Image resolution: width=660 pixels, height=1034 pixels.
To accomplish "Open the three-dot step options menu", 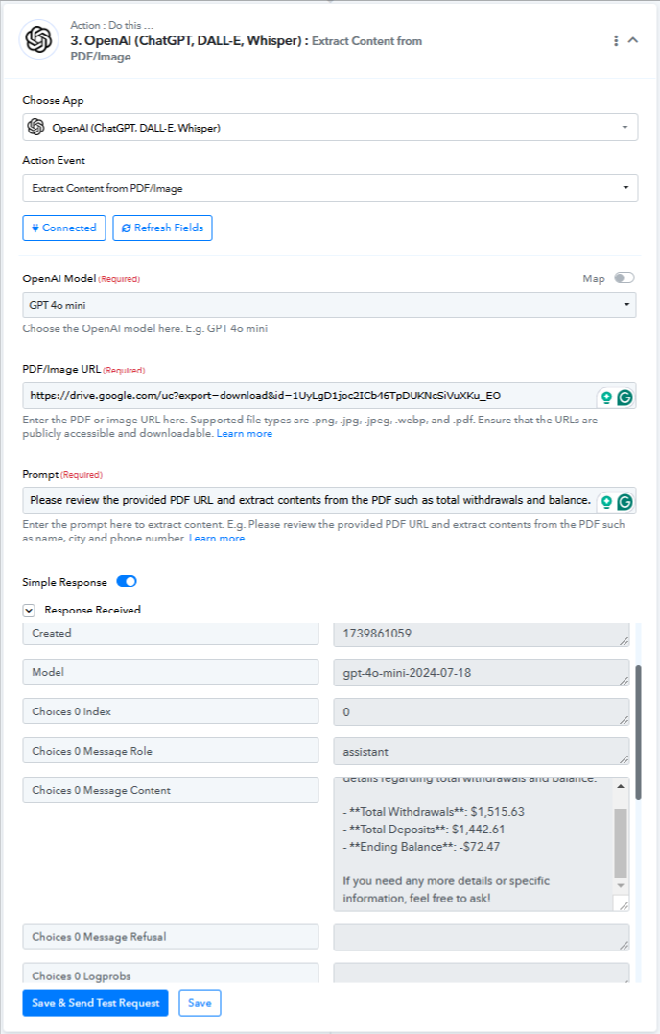I will coord(616,41).
